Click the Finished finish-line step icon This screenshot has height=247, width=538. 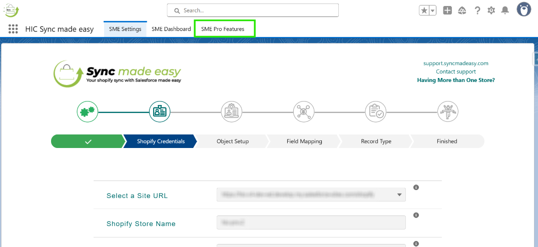coord(448,111)
